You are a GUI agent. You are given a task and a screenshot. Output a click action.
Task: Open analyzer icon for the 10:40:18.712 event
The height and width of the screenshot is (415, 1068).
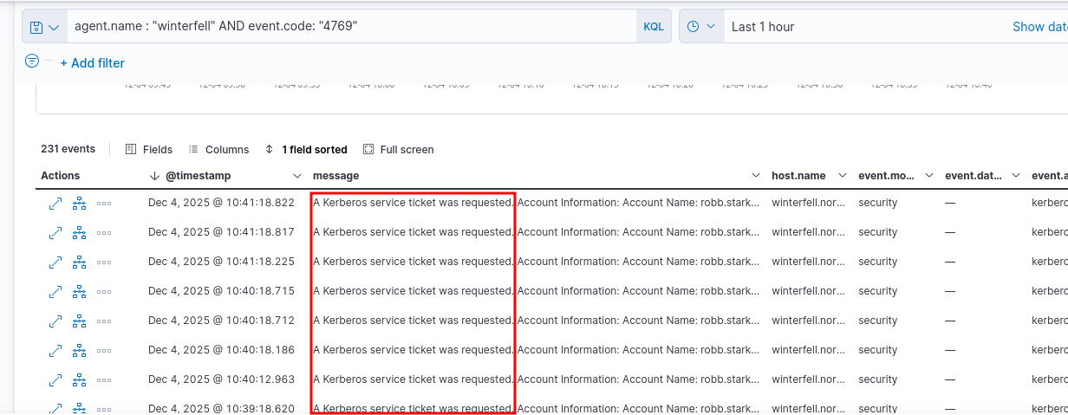pos(80,321)
